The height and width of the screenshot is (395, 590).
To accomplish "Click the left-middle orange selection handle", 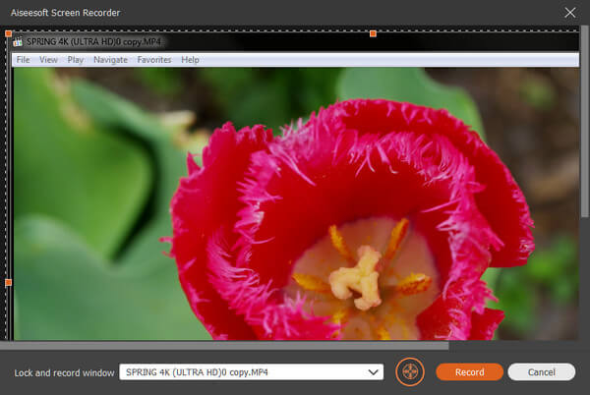I will click(8, 282).
